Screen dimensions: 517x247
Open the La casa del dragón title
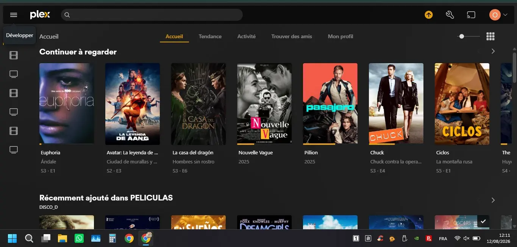(193, 152)
